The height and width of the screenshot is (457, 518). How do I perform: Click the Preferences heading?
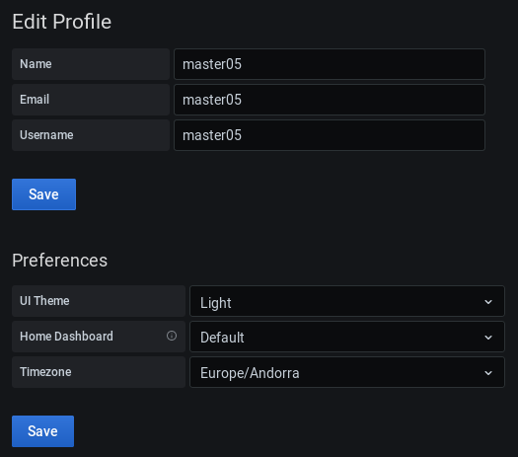60,261
